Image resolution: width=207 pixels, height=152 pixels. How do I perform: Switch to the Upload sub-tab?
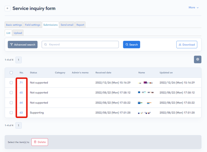tap(18, 33)
